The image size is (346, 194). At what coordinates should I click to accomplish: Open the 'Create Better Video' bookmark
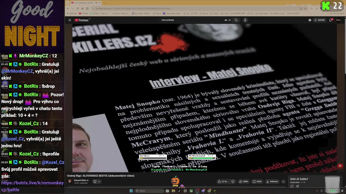coord(172,13)
